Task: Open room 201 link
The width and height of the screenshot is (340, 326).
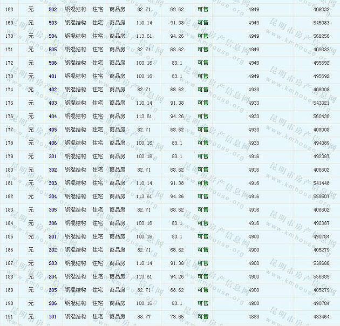Action: point(52,236)
